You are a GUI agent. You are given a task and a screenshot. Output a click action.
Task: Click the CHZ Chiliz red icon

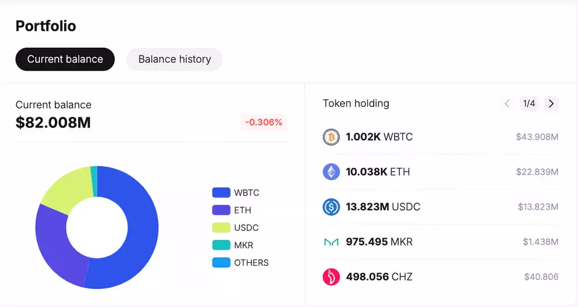331,277
